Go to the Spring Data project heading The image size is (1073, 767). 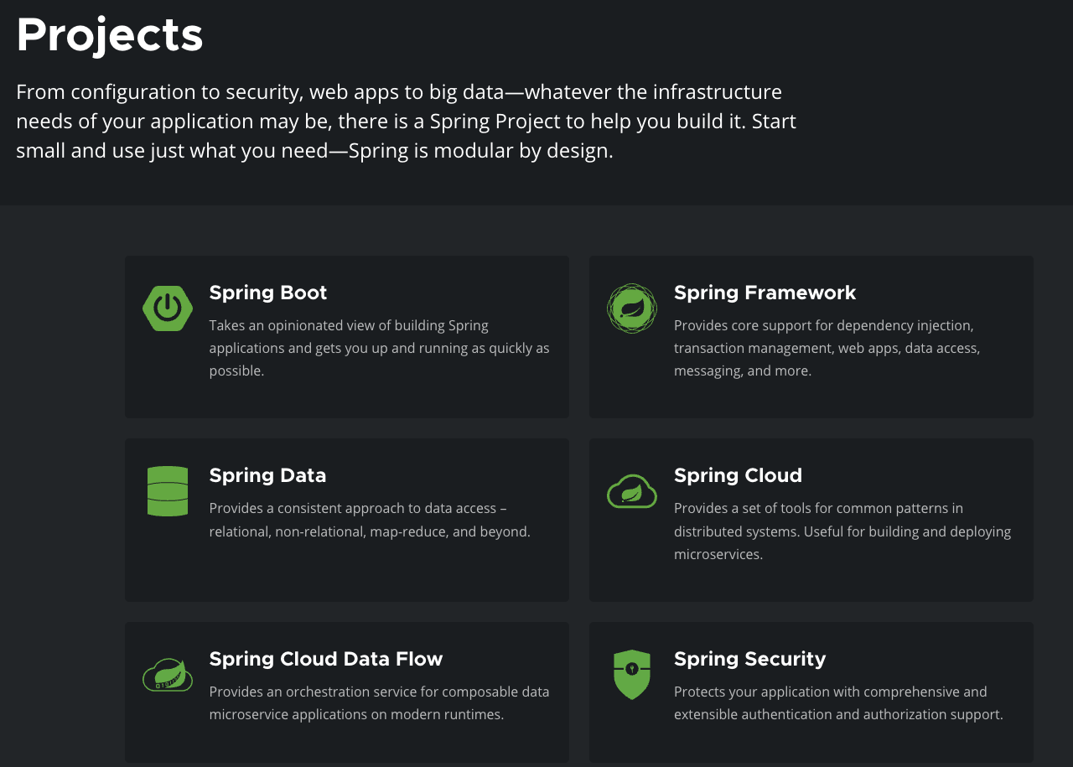[x=267, y=475]
